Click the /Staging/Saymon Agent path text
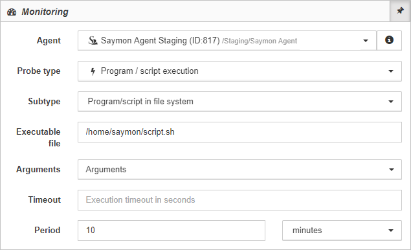411x250 pixels. coord(260,41)
